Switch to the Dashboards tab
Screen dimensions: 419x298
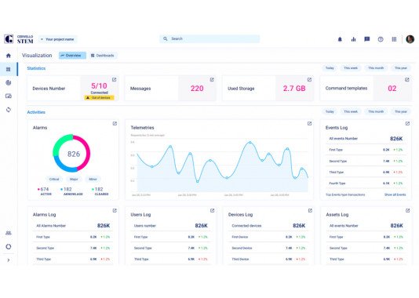pyautogui.click(x=103, y=55)
